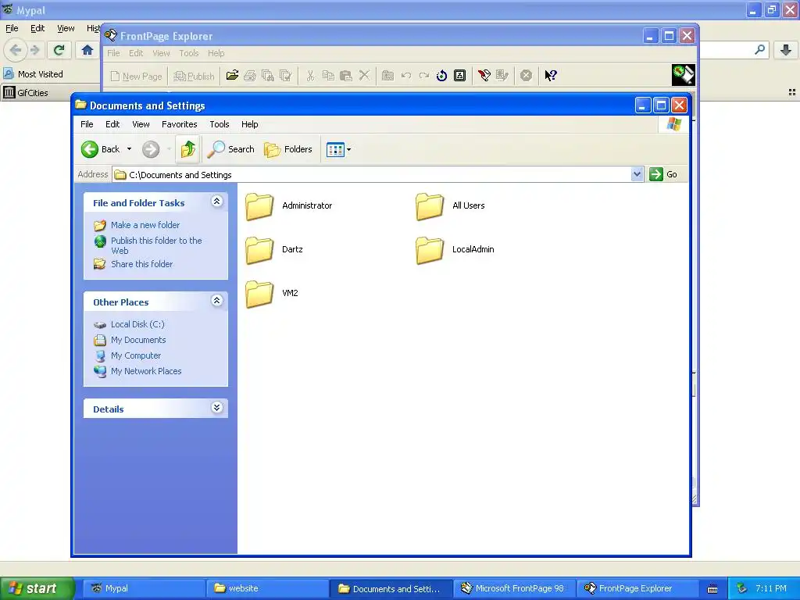Screen dimensions: 800x600
Task: Select the Administrator folder
Action: click(x=289, y=206)
